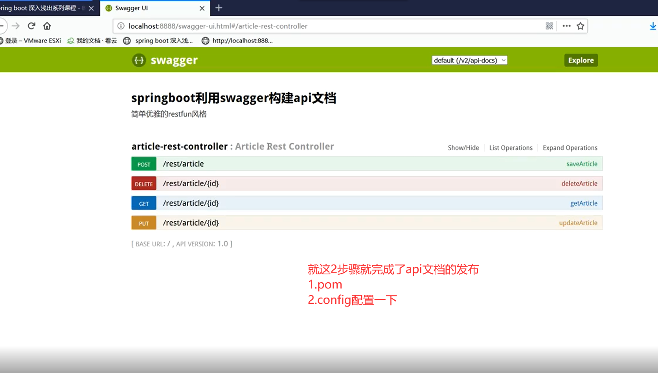The width and height of the screenshot is (658, 373).
Task: Click Show/Hide for article-rest-controller
Action: point(463,148)
